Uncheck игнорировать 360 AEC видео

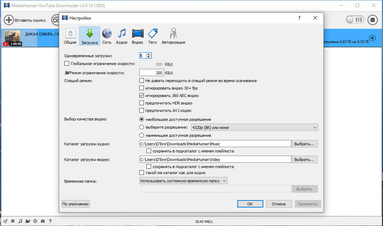pyautogui.click(x=142, y=96)
